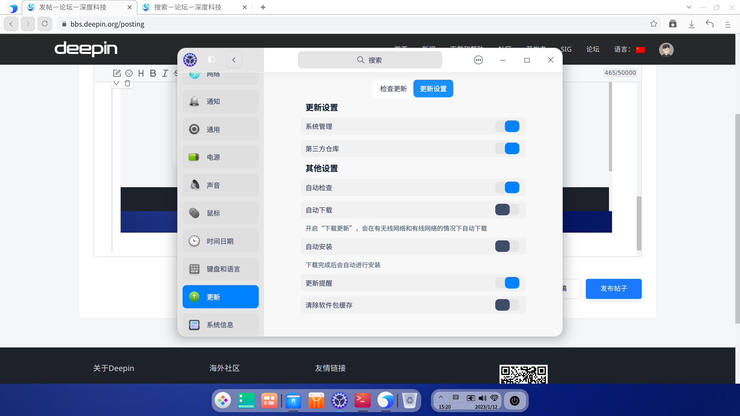Click the power button in the dock
740x416 pixels.
515,401
